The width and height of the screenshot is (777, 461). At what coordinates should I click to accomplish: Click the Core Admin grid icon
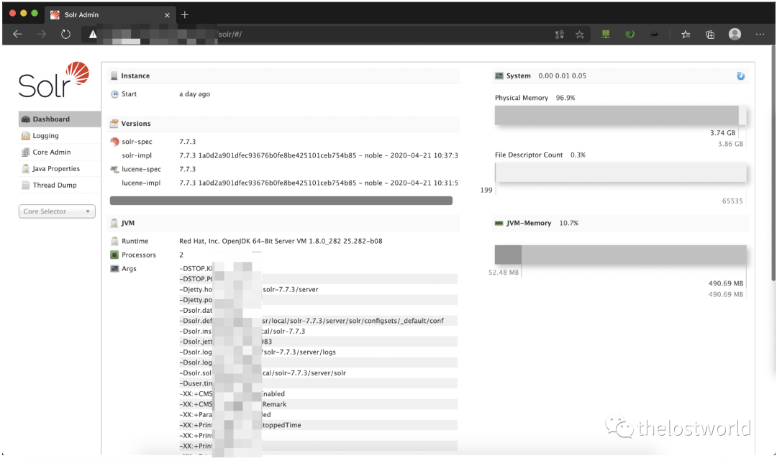pyautogui.click(x=26, y=152)
